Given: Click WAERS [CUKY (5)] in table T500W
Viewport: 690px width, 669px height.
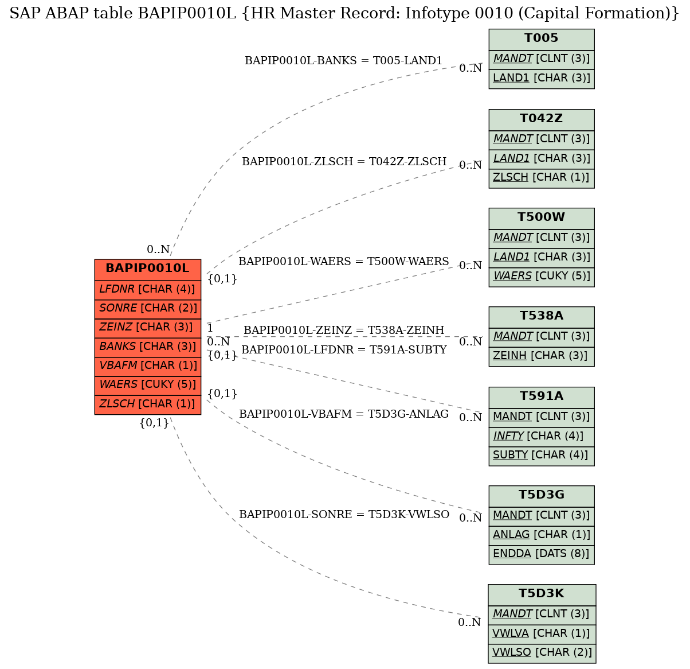Looking at the screenshot, I should (542, 277).
